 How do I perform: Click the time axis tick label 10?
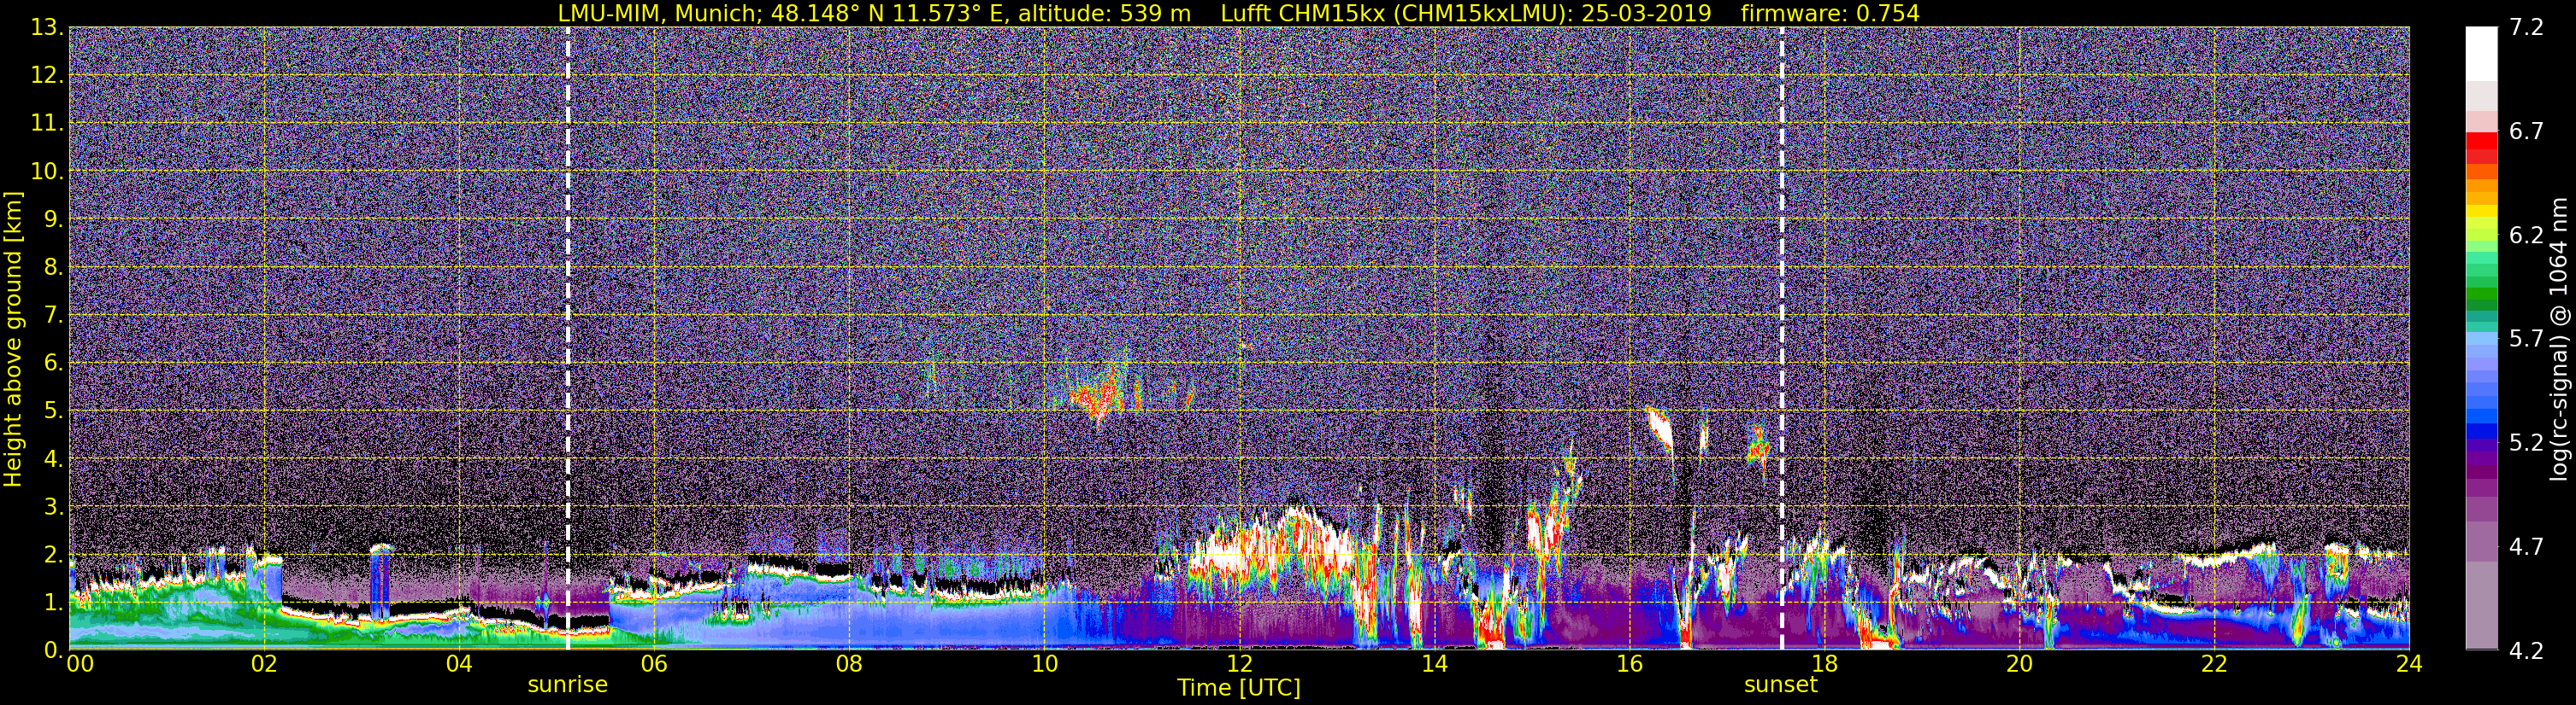1044,665
